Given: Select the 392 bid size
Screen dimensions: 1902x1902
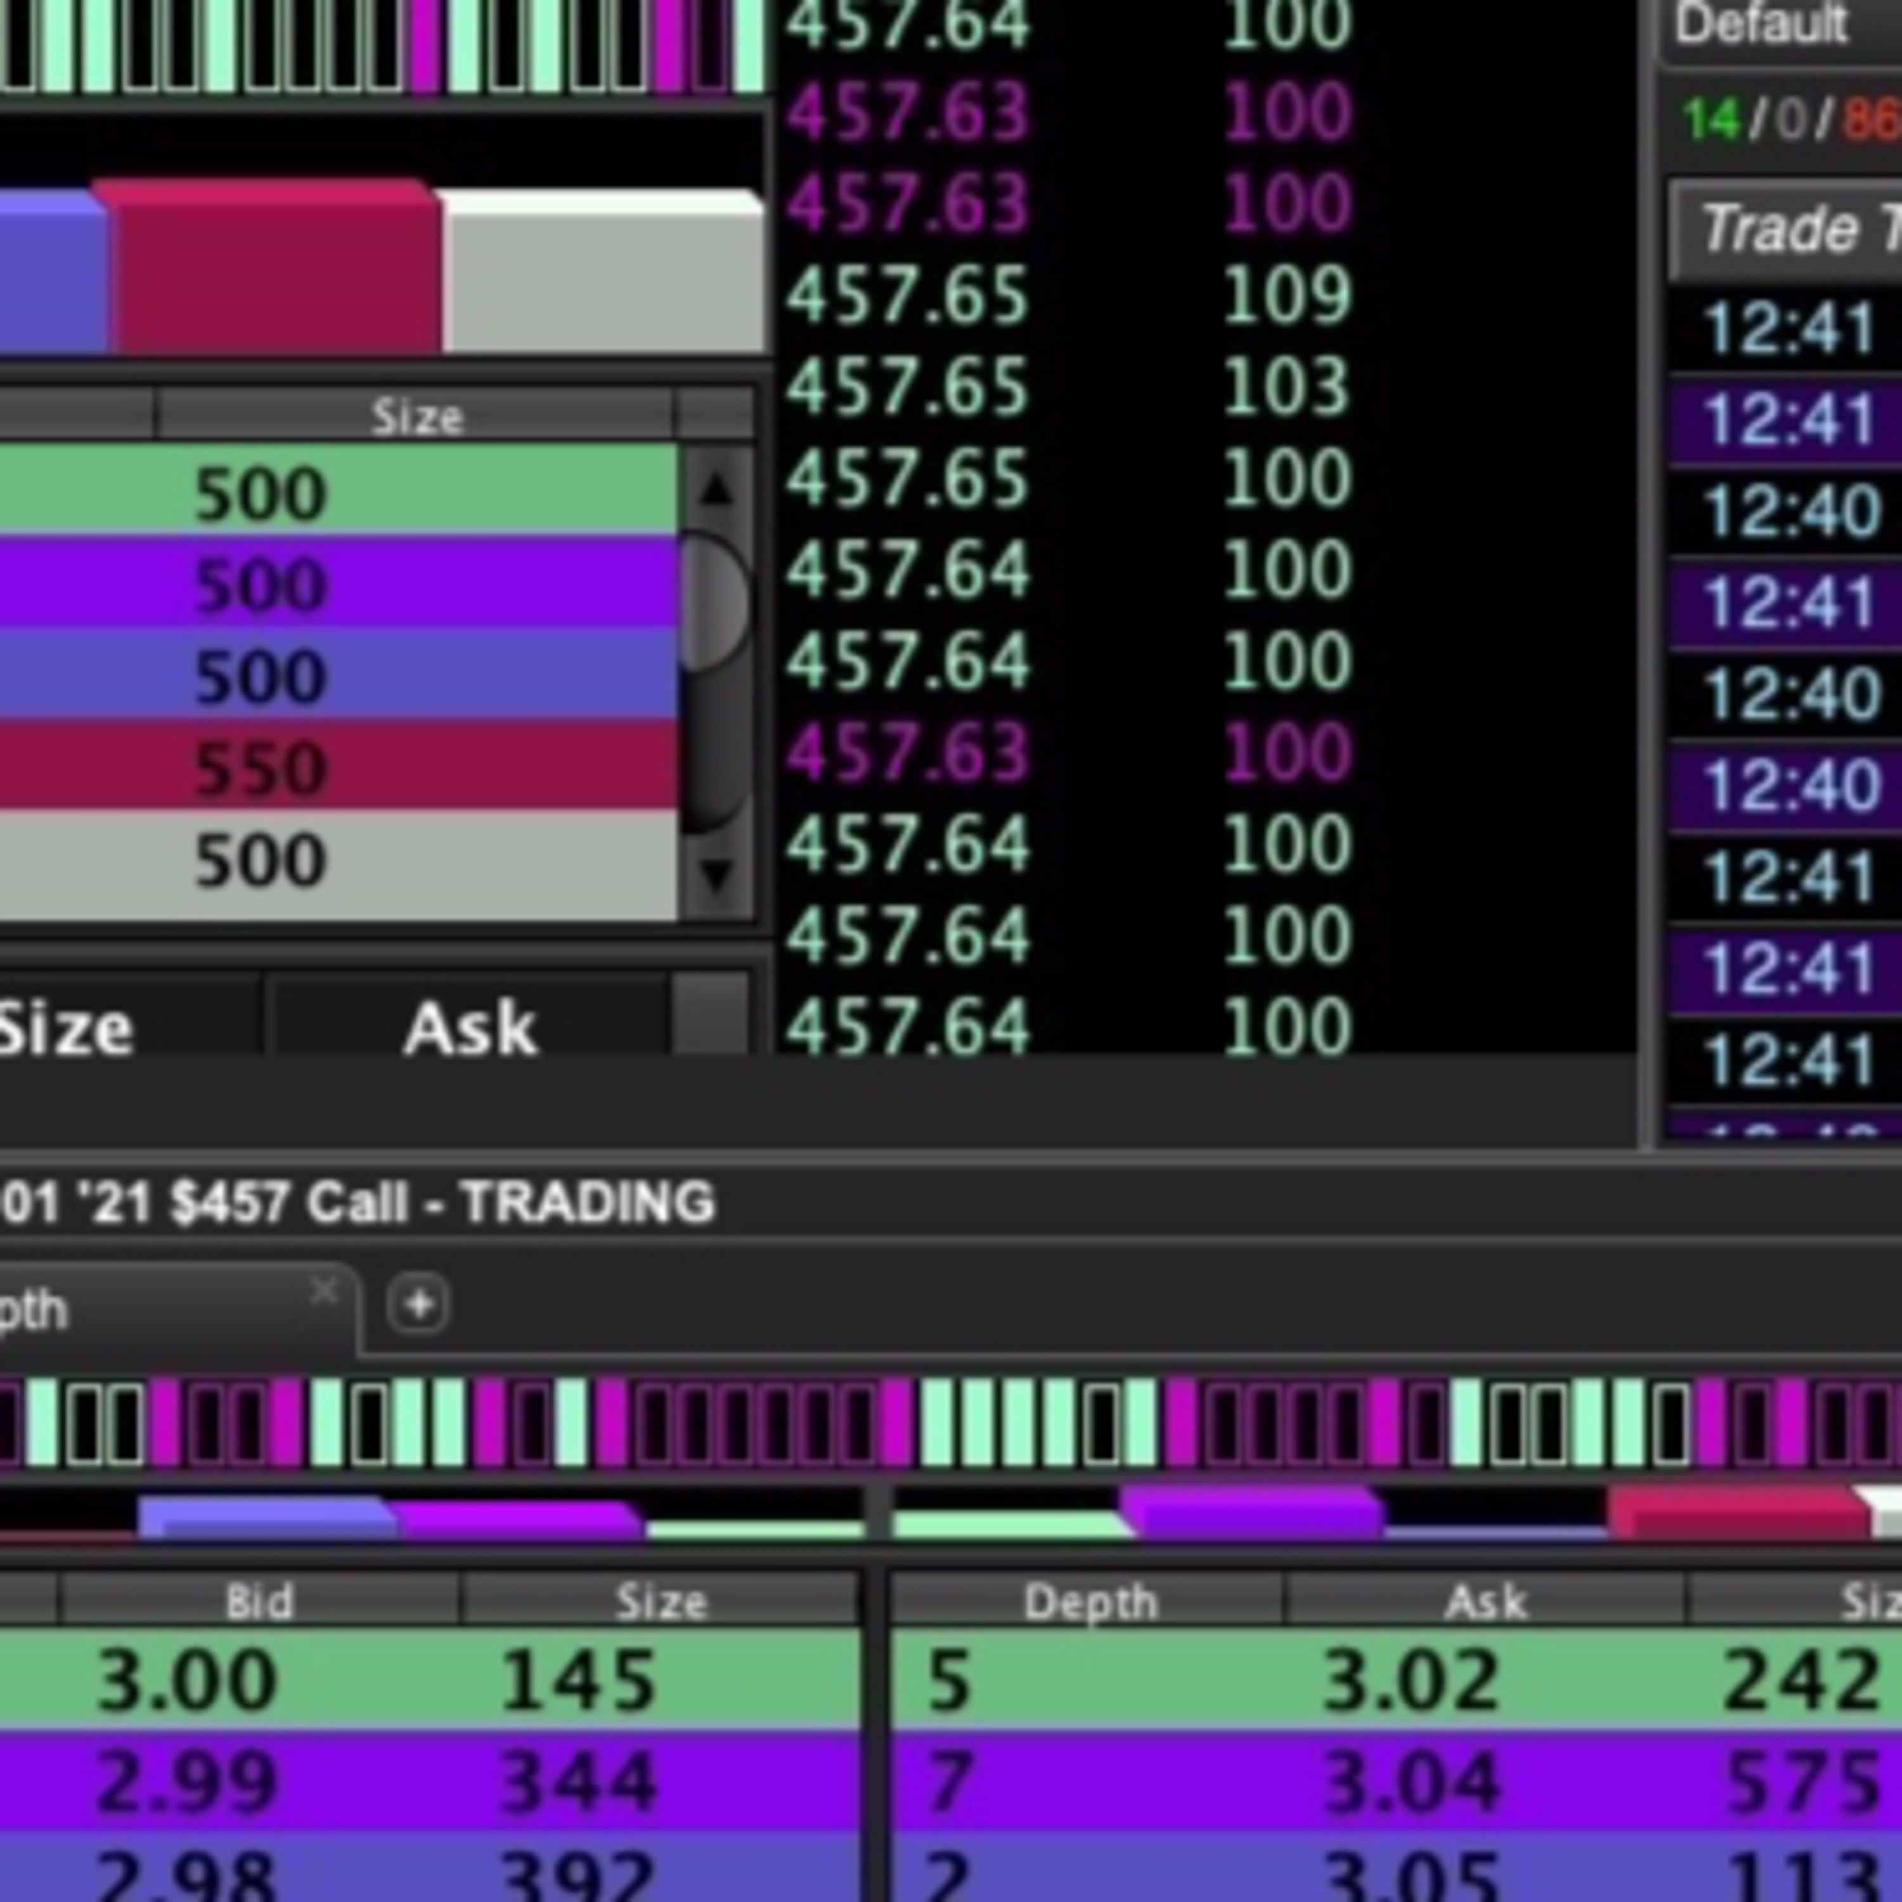Looking at the screenshot, I should (x=578, y=1875).
